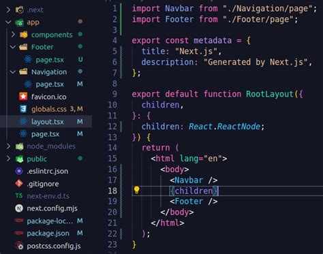Expand the components folder chevron
Screen dimensions: 323x254
click(13, 35)
